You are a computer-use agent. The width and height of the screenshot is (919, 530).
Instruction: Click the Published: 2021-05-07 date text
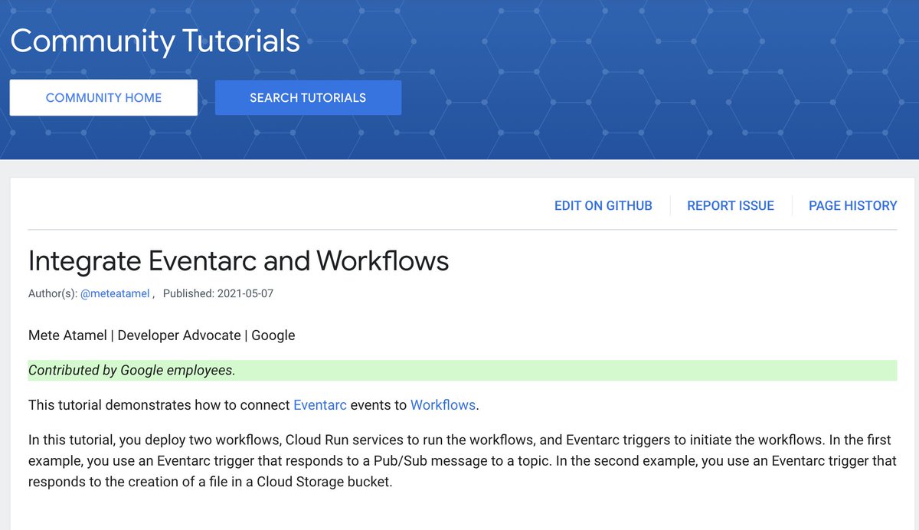[218, 293]
